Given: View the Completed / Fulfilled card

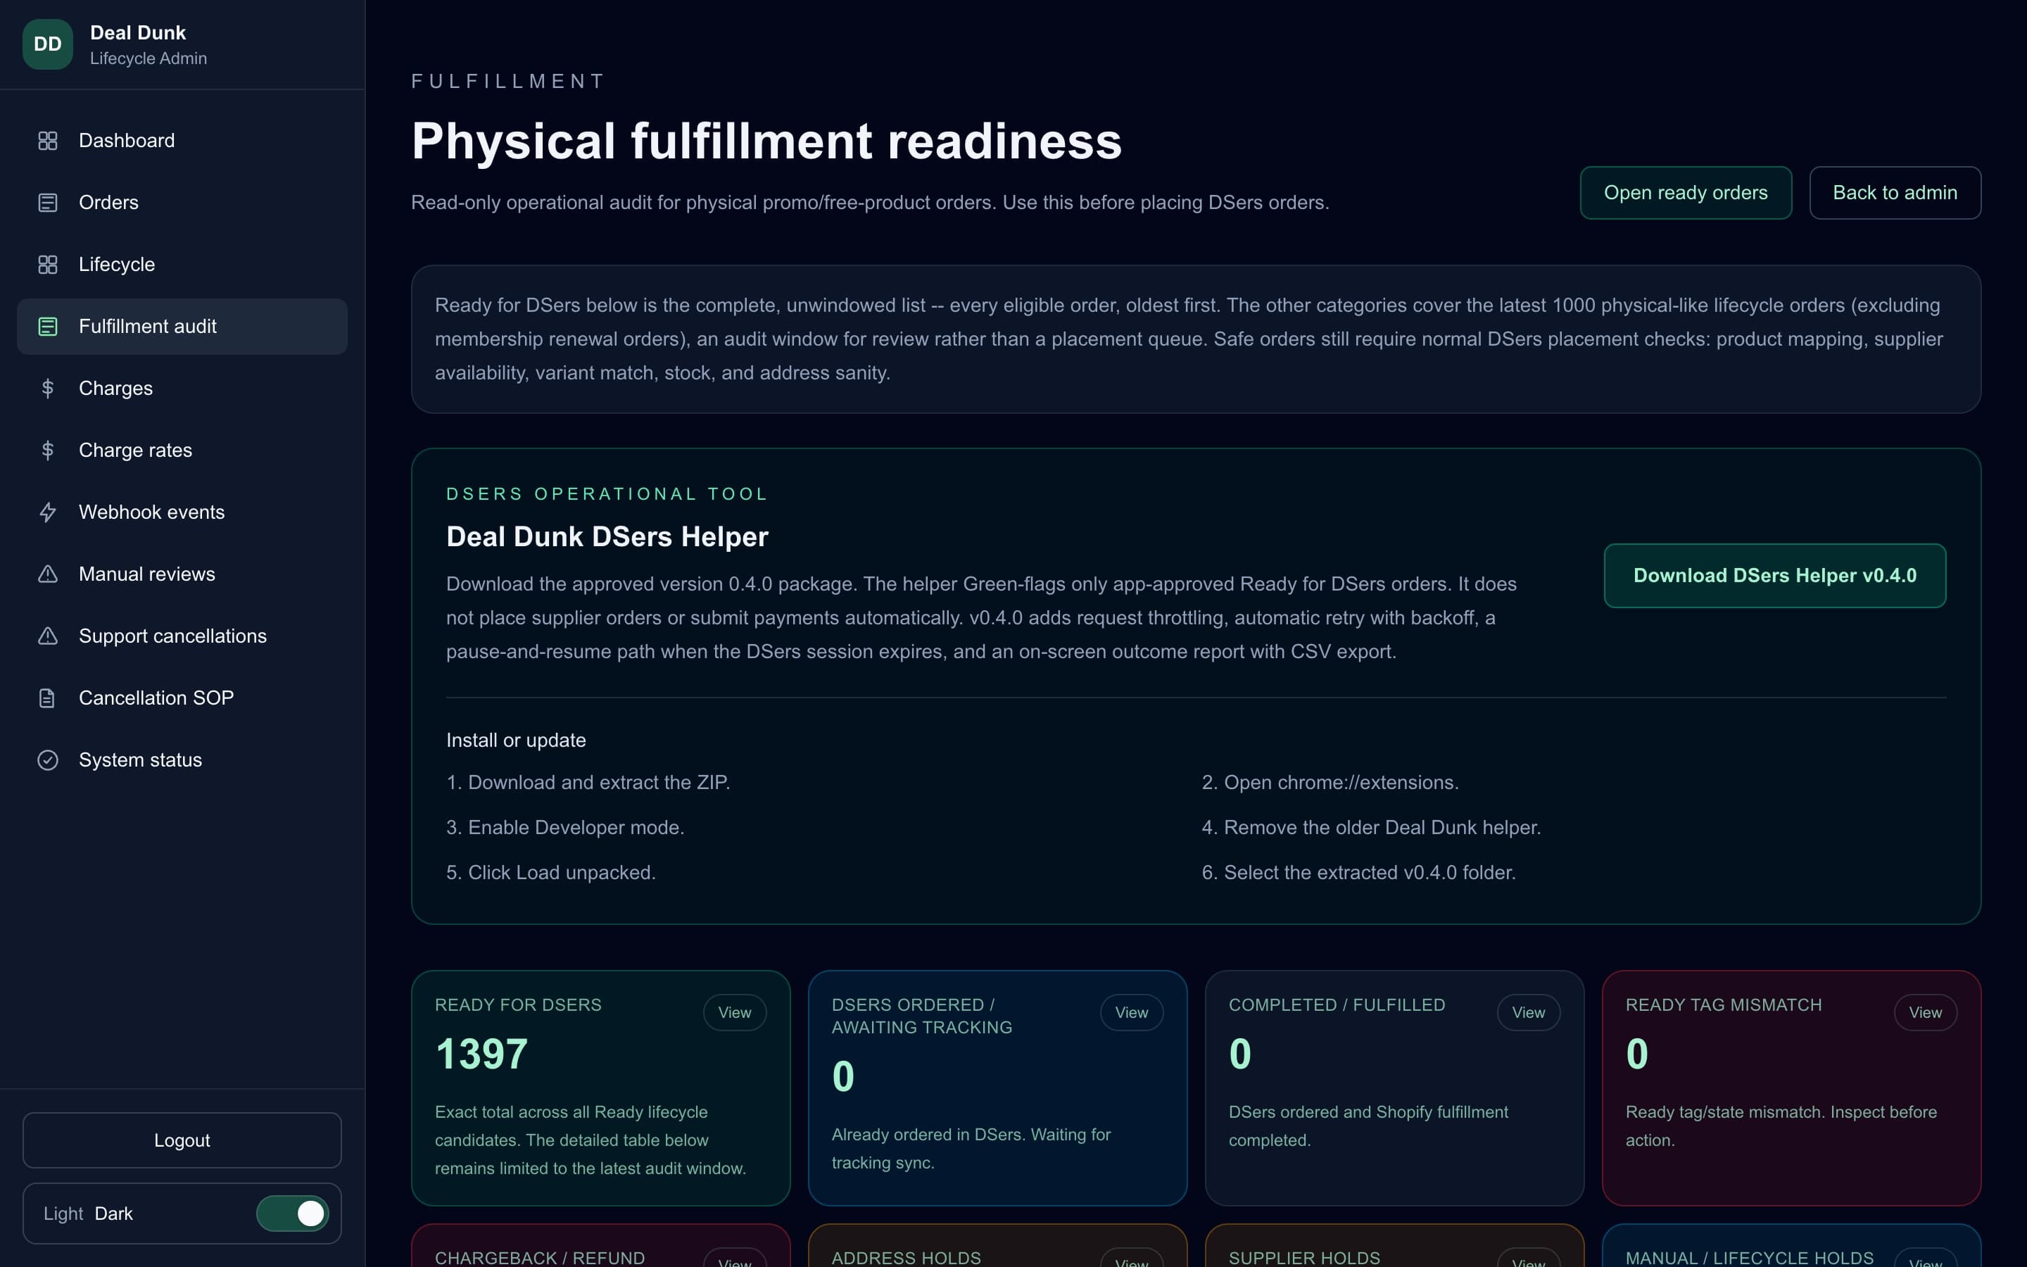Looking at the screenshot, I should point(1529,1012).
